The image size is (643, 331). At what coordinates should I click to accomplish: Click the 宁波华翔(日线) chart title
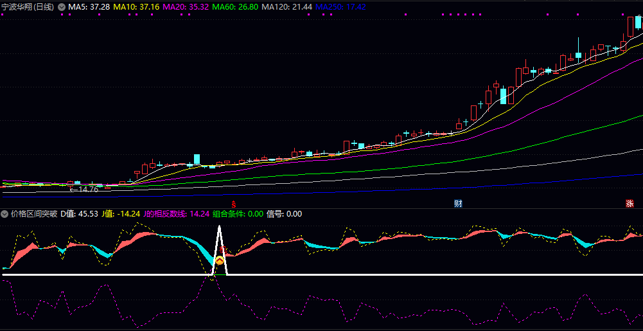pos(28,6)
